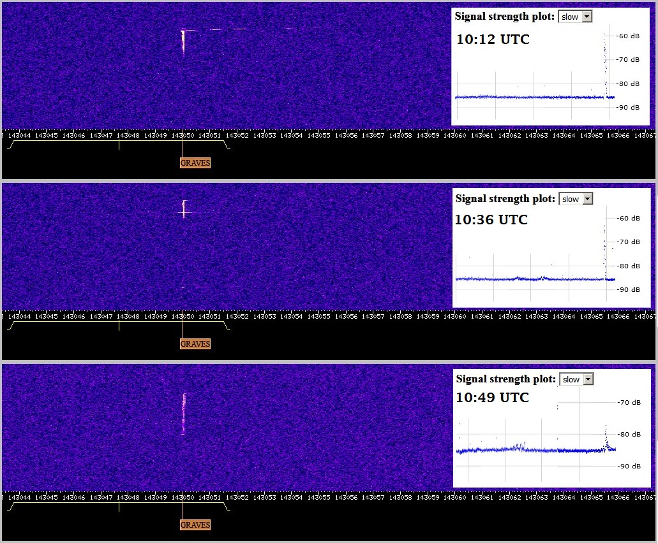Click 143048 on the 10:49 UTC panel's frequency scale
The image size is (658, 543).
coord(128,497)
